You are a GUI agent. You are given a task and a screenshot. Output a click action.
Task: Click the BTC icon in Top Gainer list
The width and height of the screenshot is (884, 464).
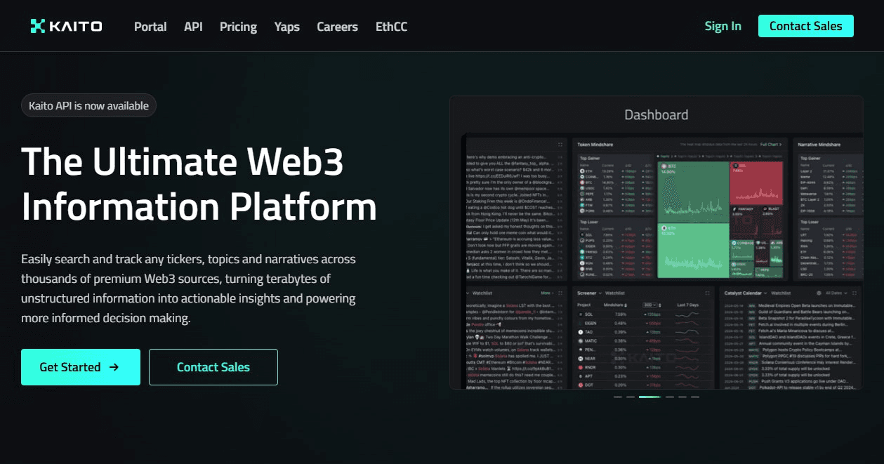582,183
